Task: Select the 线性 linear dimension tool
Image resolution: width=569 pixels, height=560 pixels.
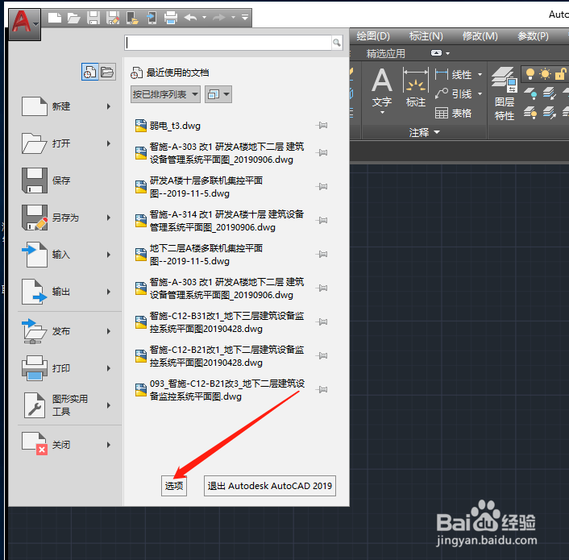Action: [x=454, y=74]
